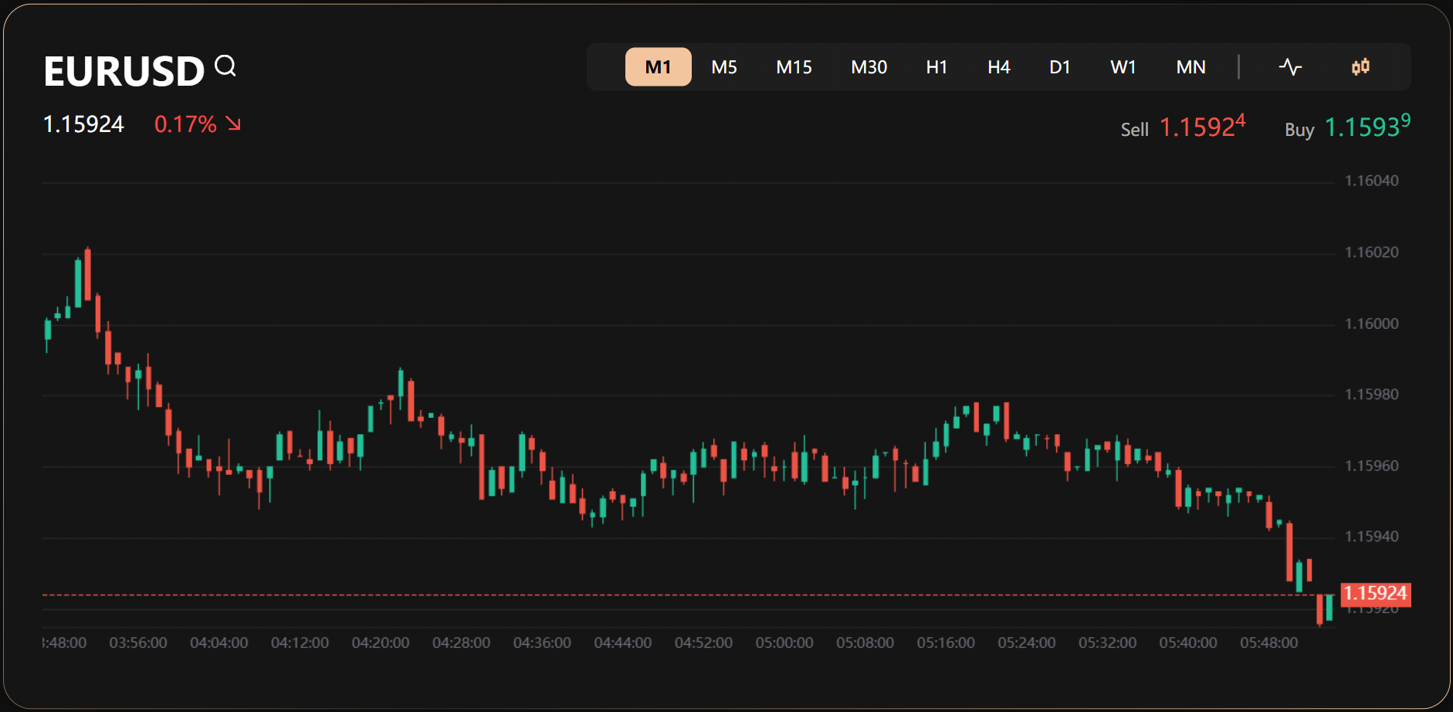Viewport: 1453px width, 712px height.
Task: Switch to the W1 weekly timeframe
Action: click(1123, 67)
